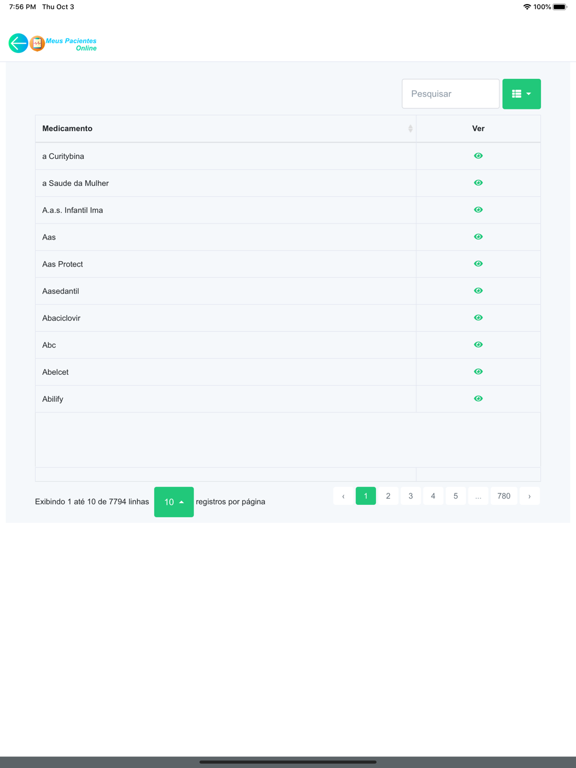Image resolution: width=576 pixels, height=768 pixels.
Task: Click the eye icon in the Aas row
Action: 478,237
